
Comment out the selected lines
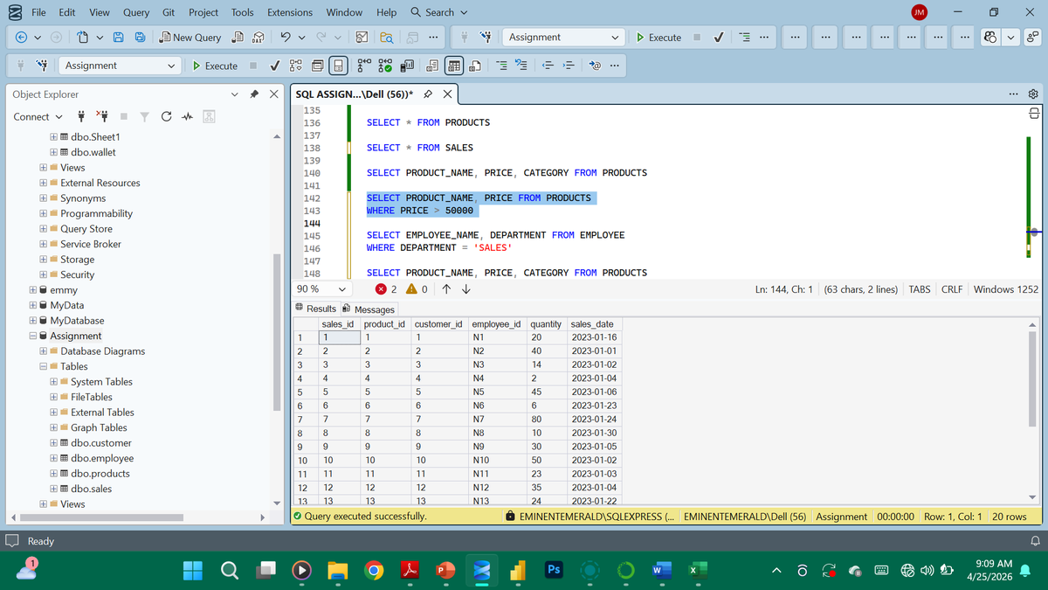pyautogui.click(x=501, y=66)
